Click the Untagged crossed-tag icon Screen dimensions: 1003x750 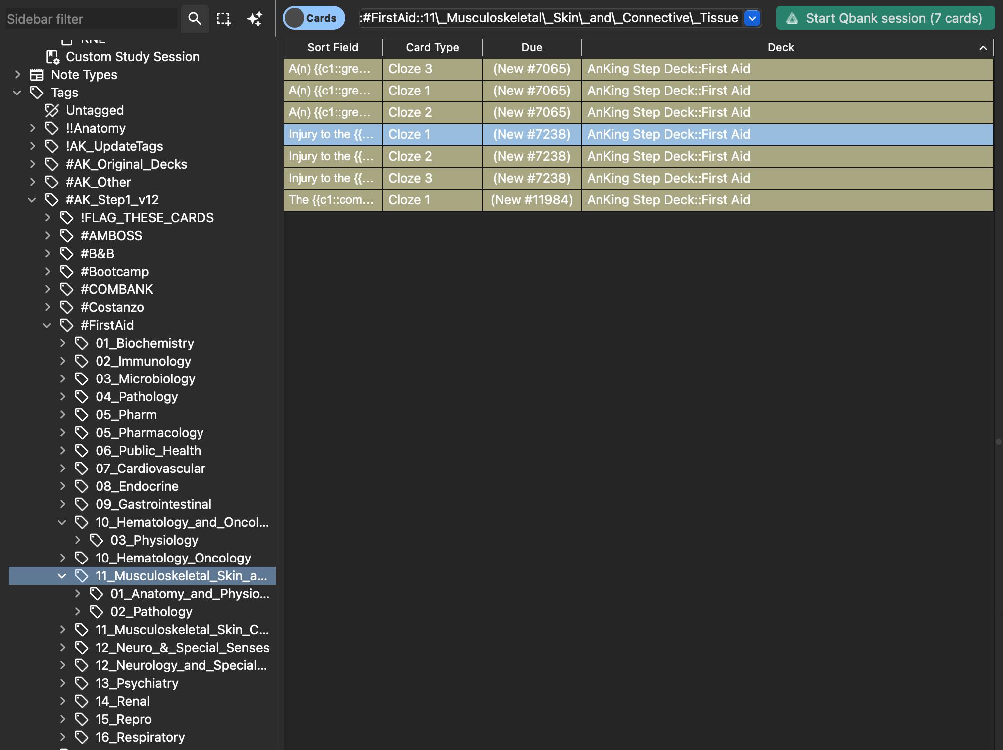[x=52, y=110]
